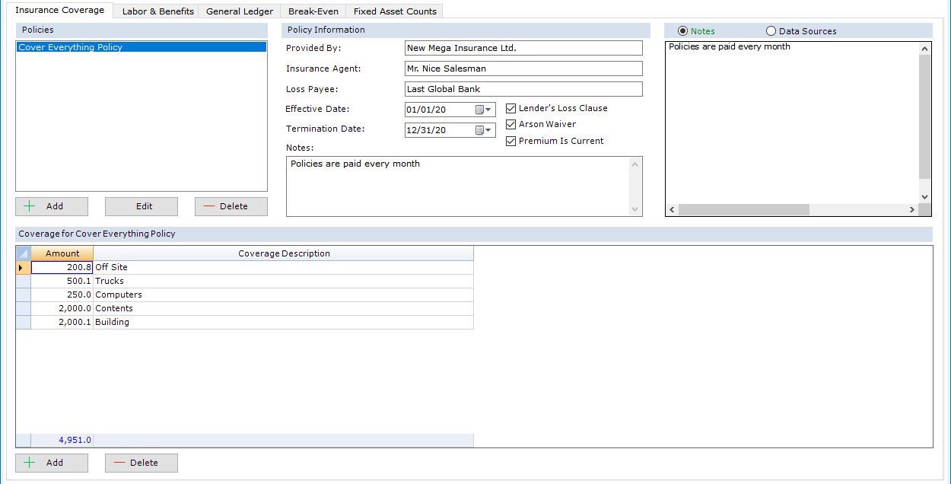Image resolution: width=951 pixels, height=484 pixels.
Task: Select the Notes radio button
Action: point(682,31)
